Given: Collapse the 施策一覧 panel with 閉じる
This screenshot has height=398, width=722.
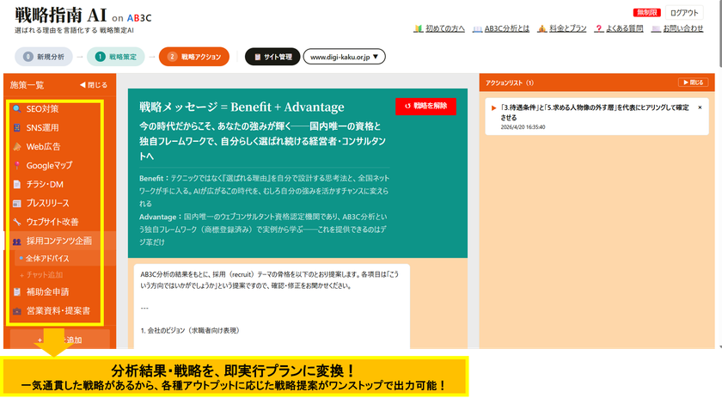Looking at the screenshot, I should (94, 85).
